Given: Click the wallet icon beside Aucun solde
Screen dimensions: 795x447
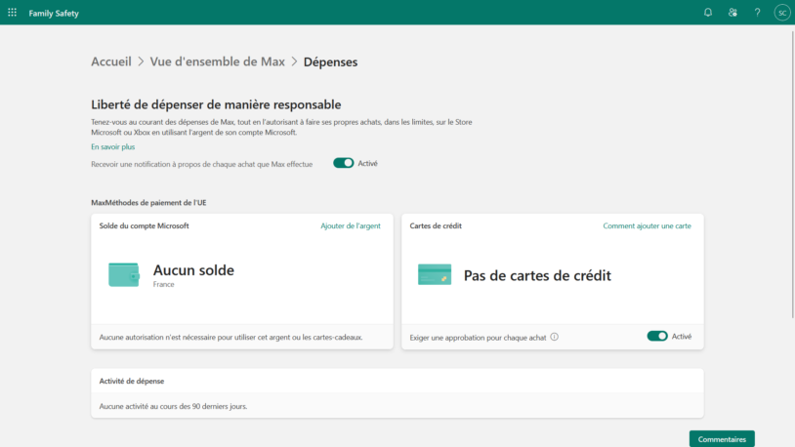Looking at the screenshot, I should pyautogui.click(x=124, y=274).
